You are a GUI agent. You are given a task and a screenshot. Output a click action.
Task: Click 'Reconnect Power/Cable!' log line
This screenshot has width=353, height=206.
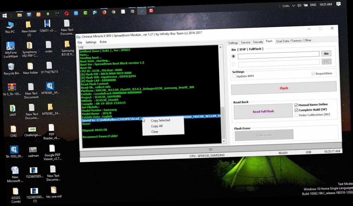(100, 136)
